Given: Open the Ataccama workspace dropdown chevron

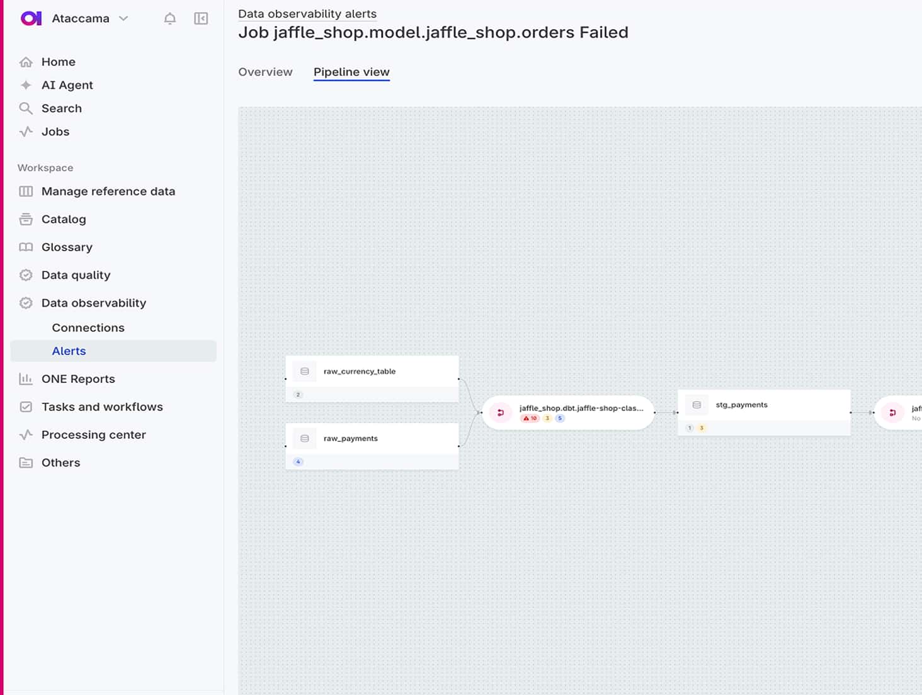Looking at the screenshot, I should 123,18.
